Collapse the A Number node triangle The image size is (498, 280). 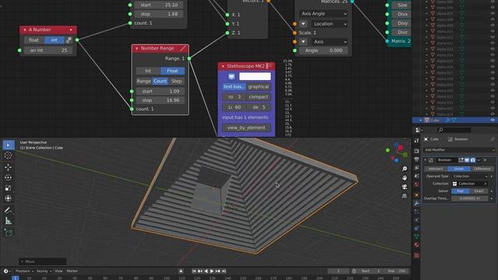(x=25, y=30)
